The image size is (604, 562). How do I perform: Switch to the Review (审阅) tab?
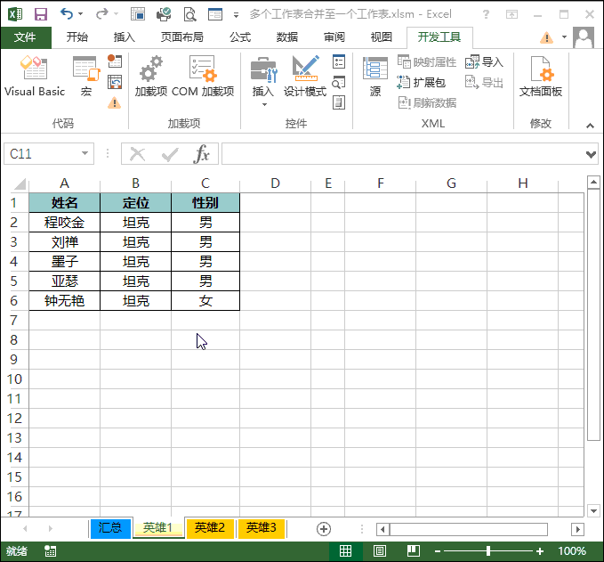(334, 37)
